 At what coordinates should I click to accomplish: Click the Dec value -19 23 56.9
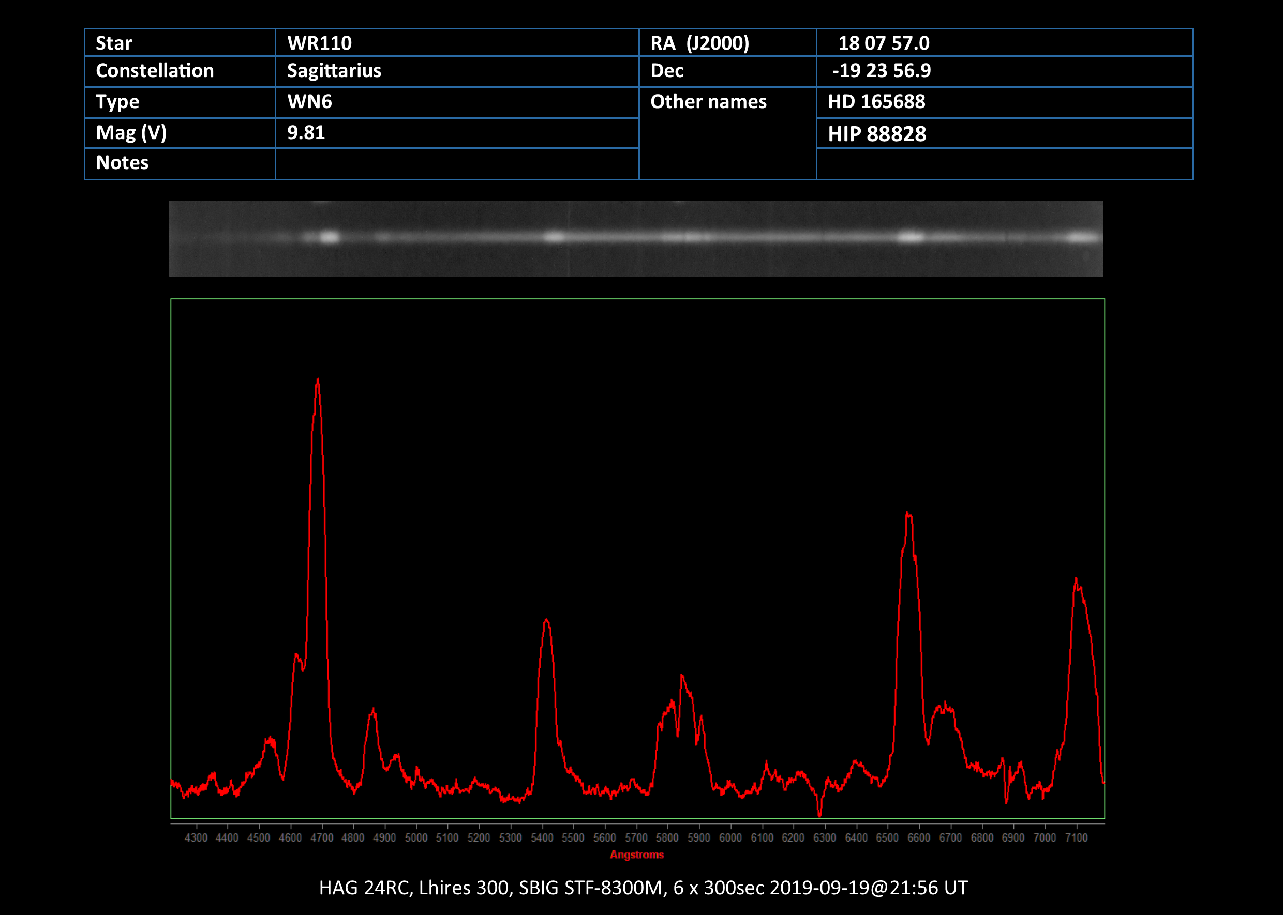click(881, 70)
